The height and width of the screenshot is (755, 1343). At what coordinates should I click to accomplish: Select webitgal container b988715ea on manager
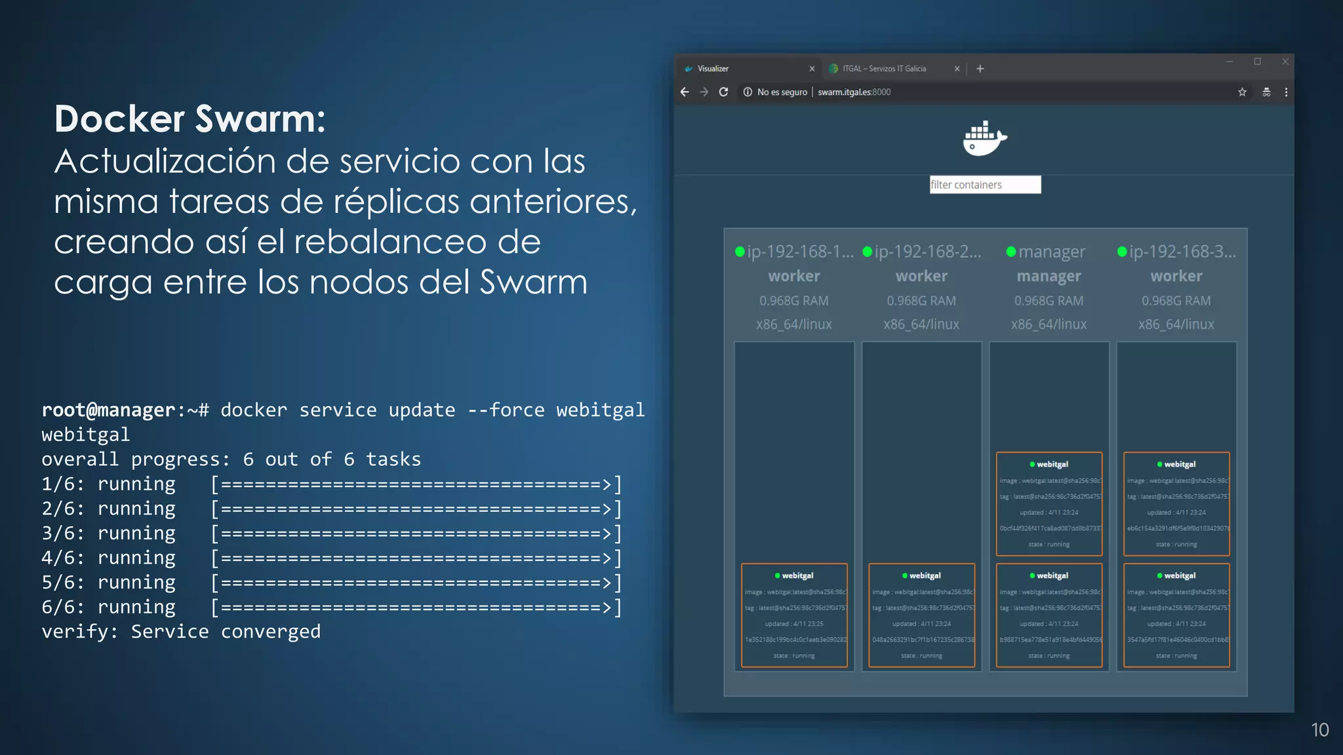click(x=1049, y=615)
